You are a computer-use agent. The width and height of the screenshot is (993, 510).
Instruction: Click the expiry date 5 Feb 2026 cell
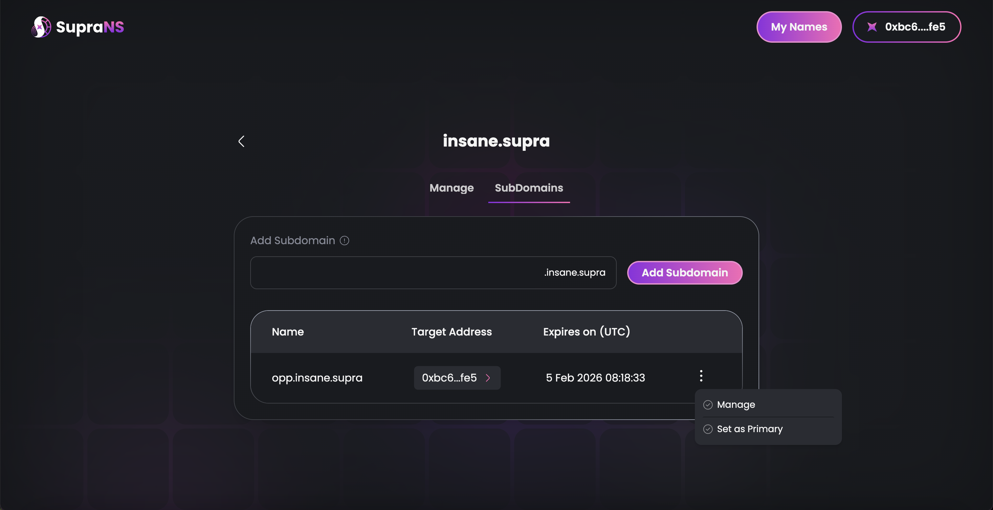click(595, 378)
